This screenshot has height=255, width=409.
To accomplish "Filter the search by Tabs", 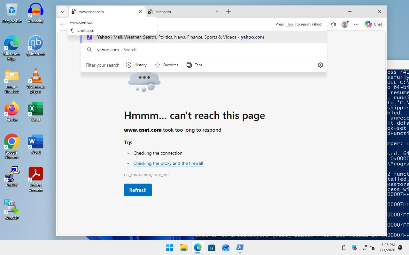I will point(194,65).
